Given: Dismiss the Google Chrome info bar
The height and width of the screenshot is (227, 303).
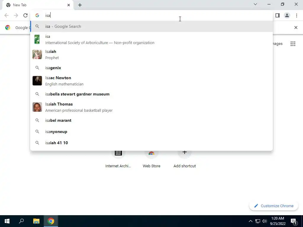Looking at the screenshot, I should click(x=296, y=27).
